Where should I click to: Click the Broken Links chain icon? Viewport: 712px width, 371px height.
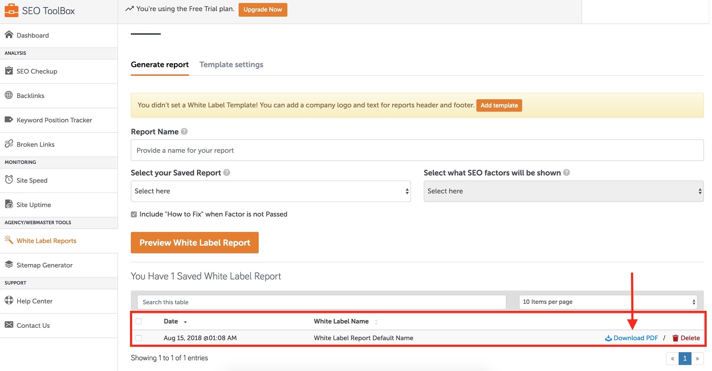click(x=9, y=144)
